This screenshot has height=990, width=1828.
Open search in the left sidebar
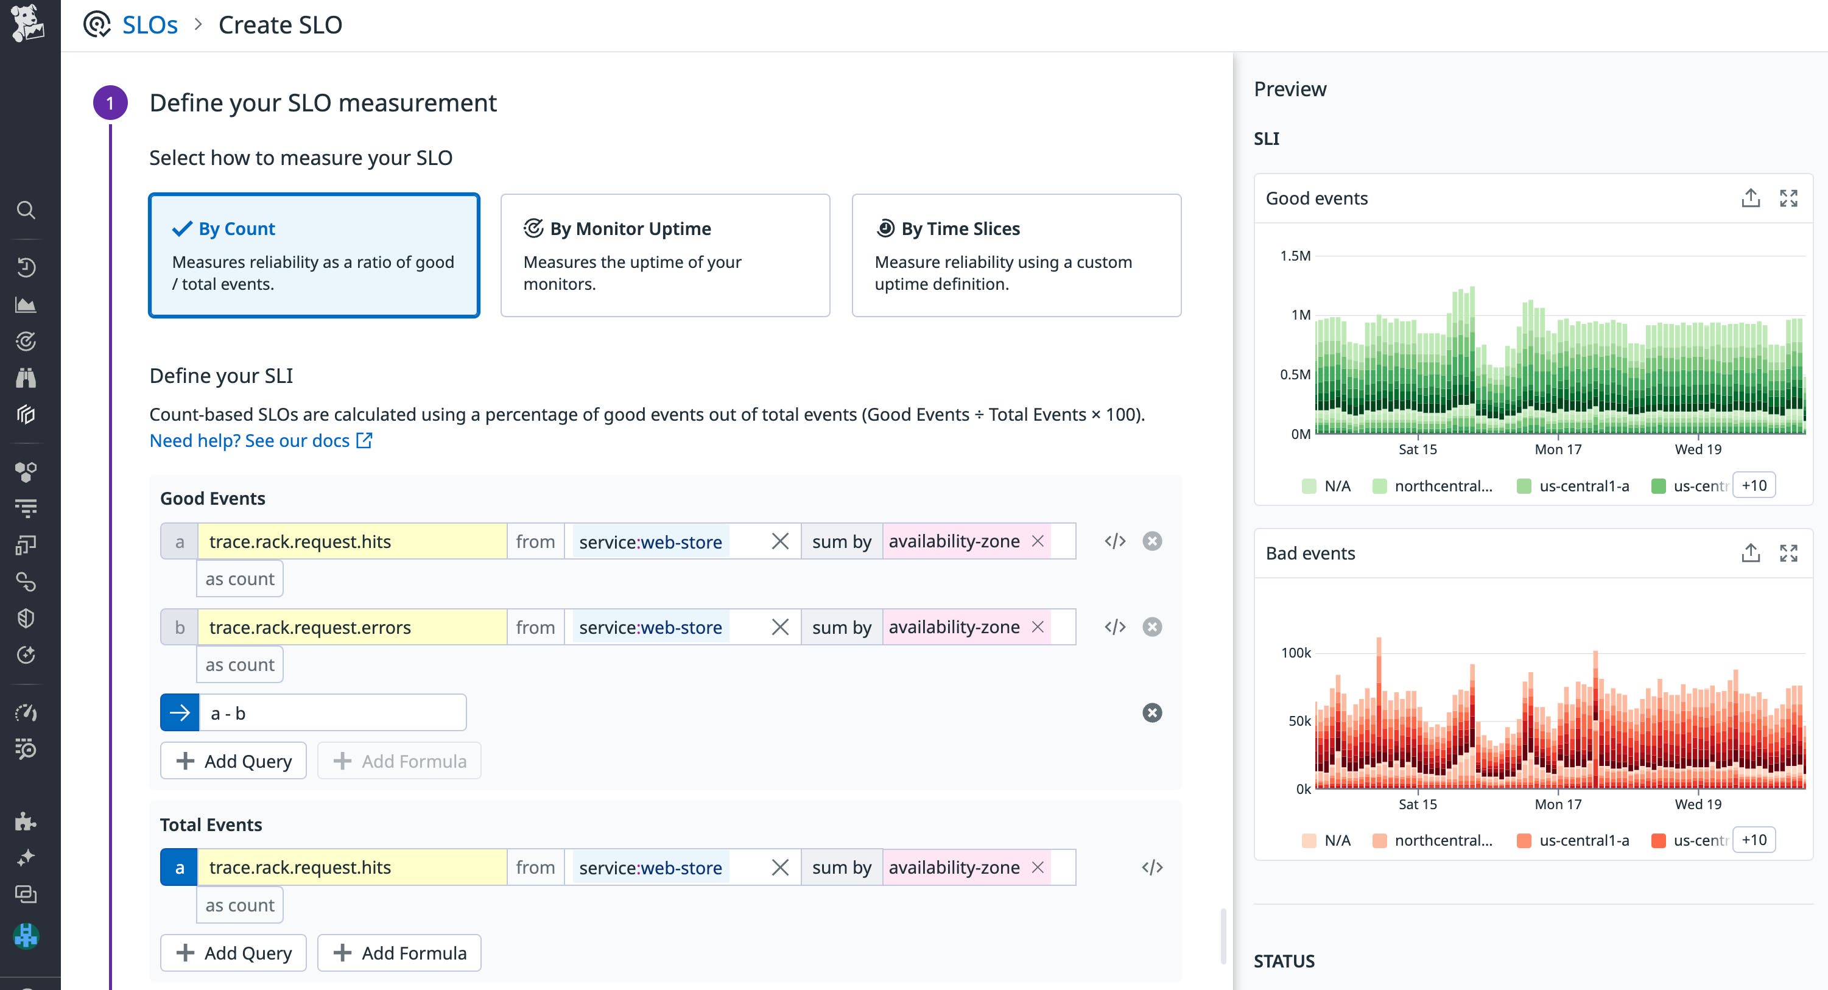pyautogui.click(x=26, y=210)
